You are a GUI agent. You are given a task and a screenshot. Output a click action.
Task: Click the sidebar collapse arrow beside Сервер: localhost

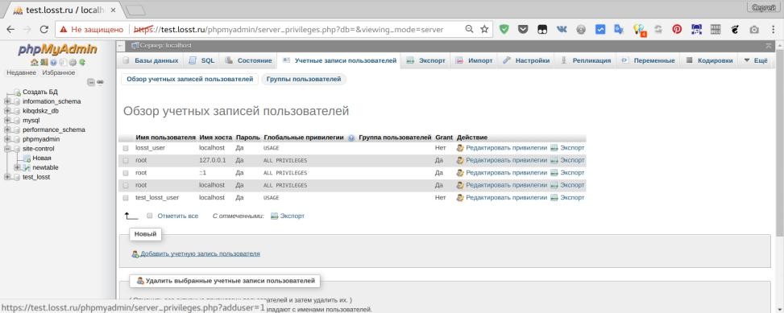121,45
